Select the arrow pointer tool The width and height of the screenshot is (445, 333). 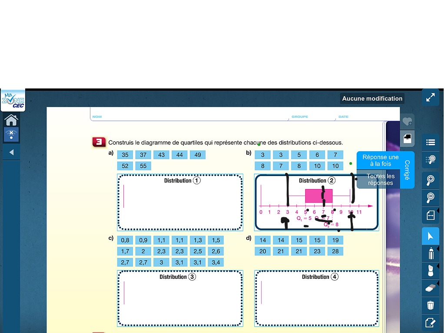pos(430,236)
